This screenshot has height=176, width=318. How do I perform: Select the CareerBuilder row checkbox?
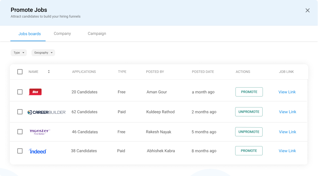20,112
